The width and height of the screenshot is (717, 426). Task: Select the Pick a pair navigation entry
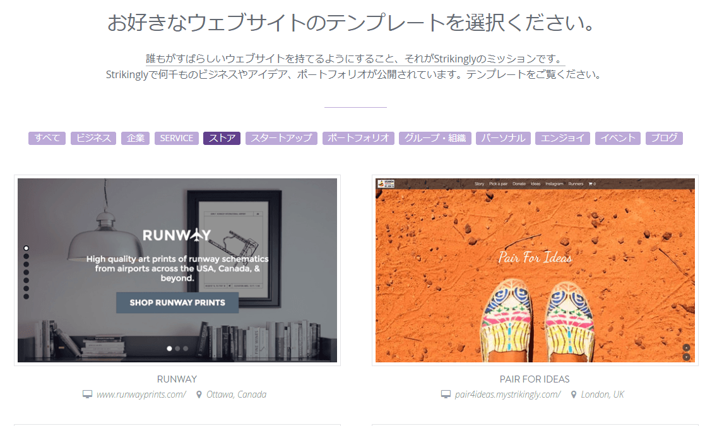(x=499, y=183)
